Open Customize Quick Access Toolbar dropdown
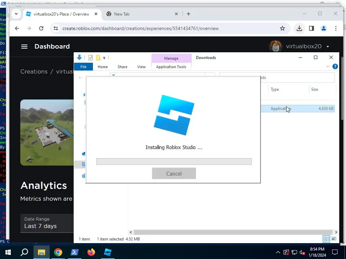 coord(104,58)
